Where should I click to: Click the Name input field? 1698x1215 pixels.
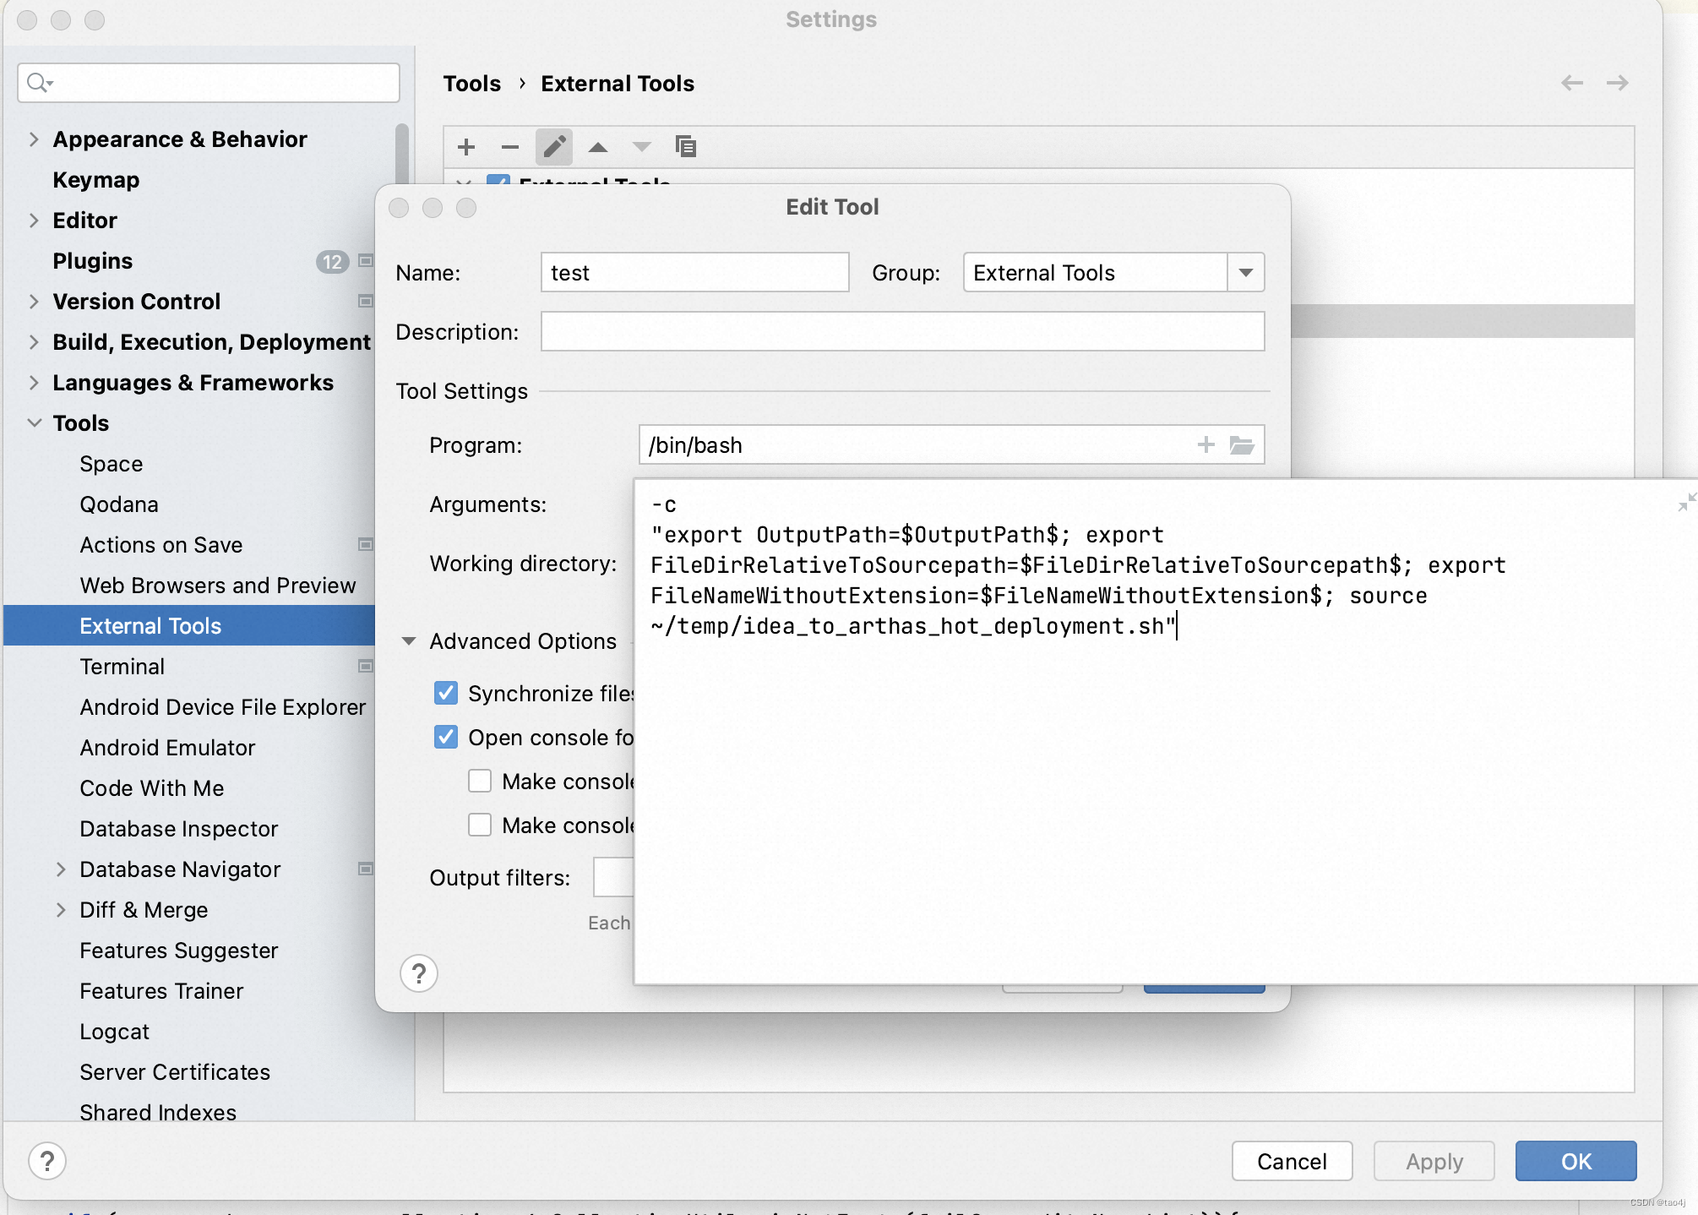tap(697, 272)
